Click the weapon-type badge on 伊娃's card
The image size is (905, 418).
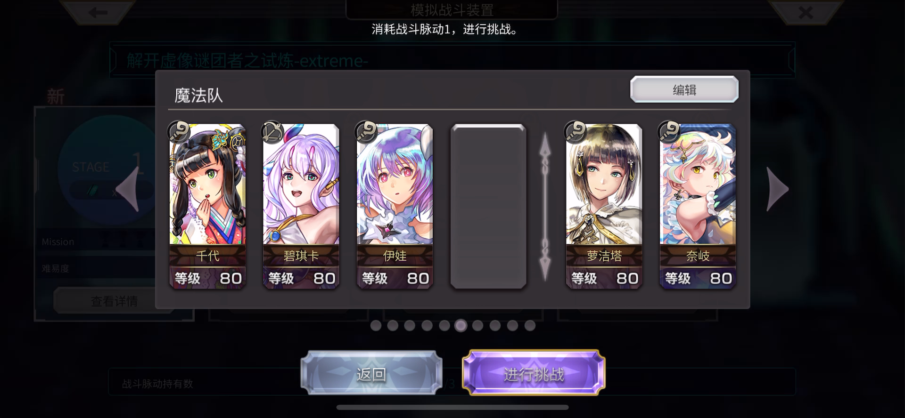point(367,131)
